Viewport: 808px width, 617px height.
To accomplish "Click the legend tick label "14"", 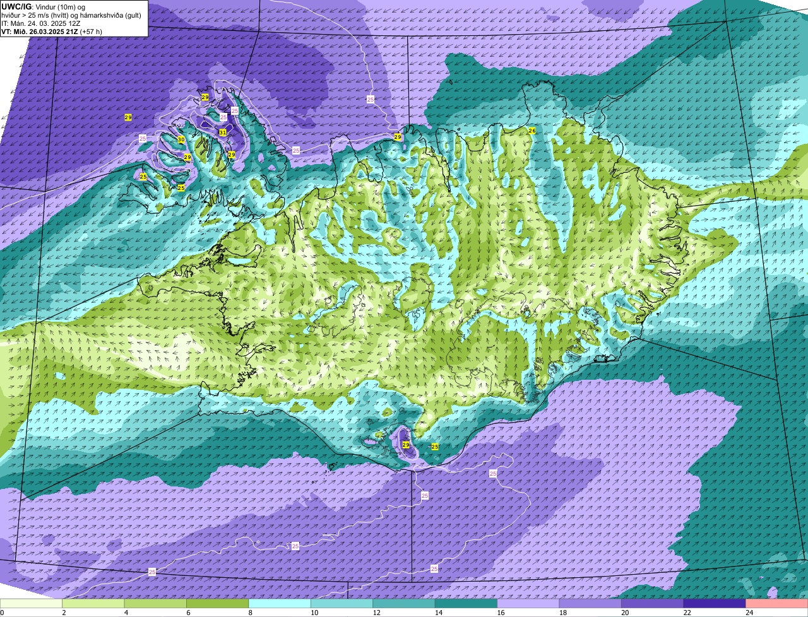I will (438, 613).
